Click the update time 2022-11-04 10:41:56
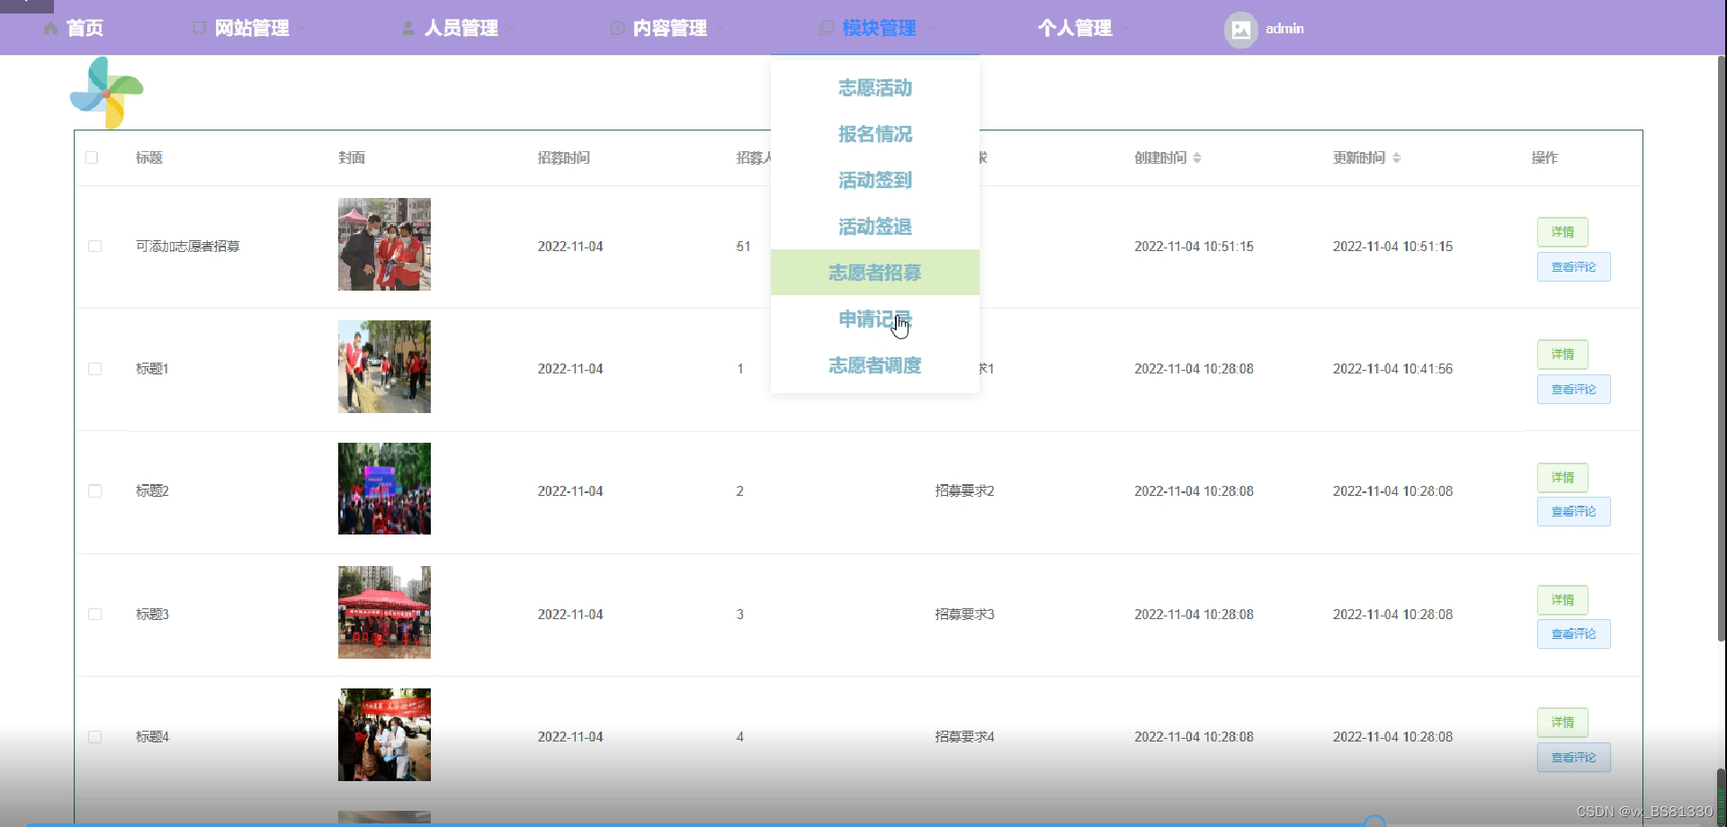 [1392, 369]
